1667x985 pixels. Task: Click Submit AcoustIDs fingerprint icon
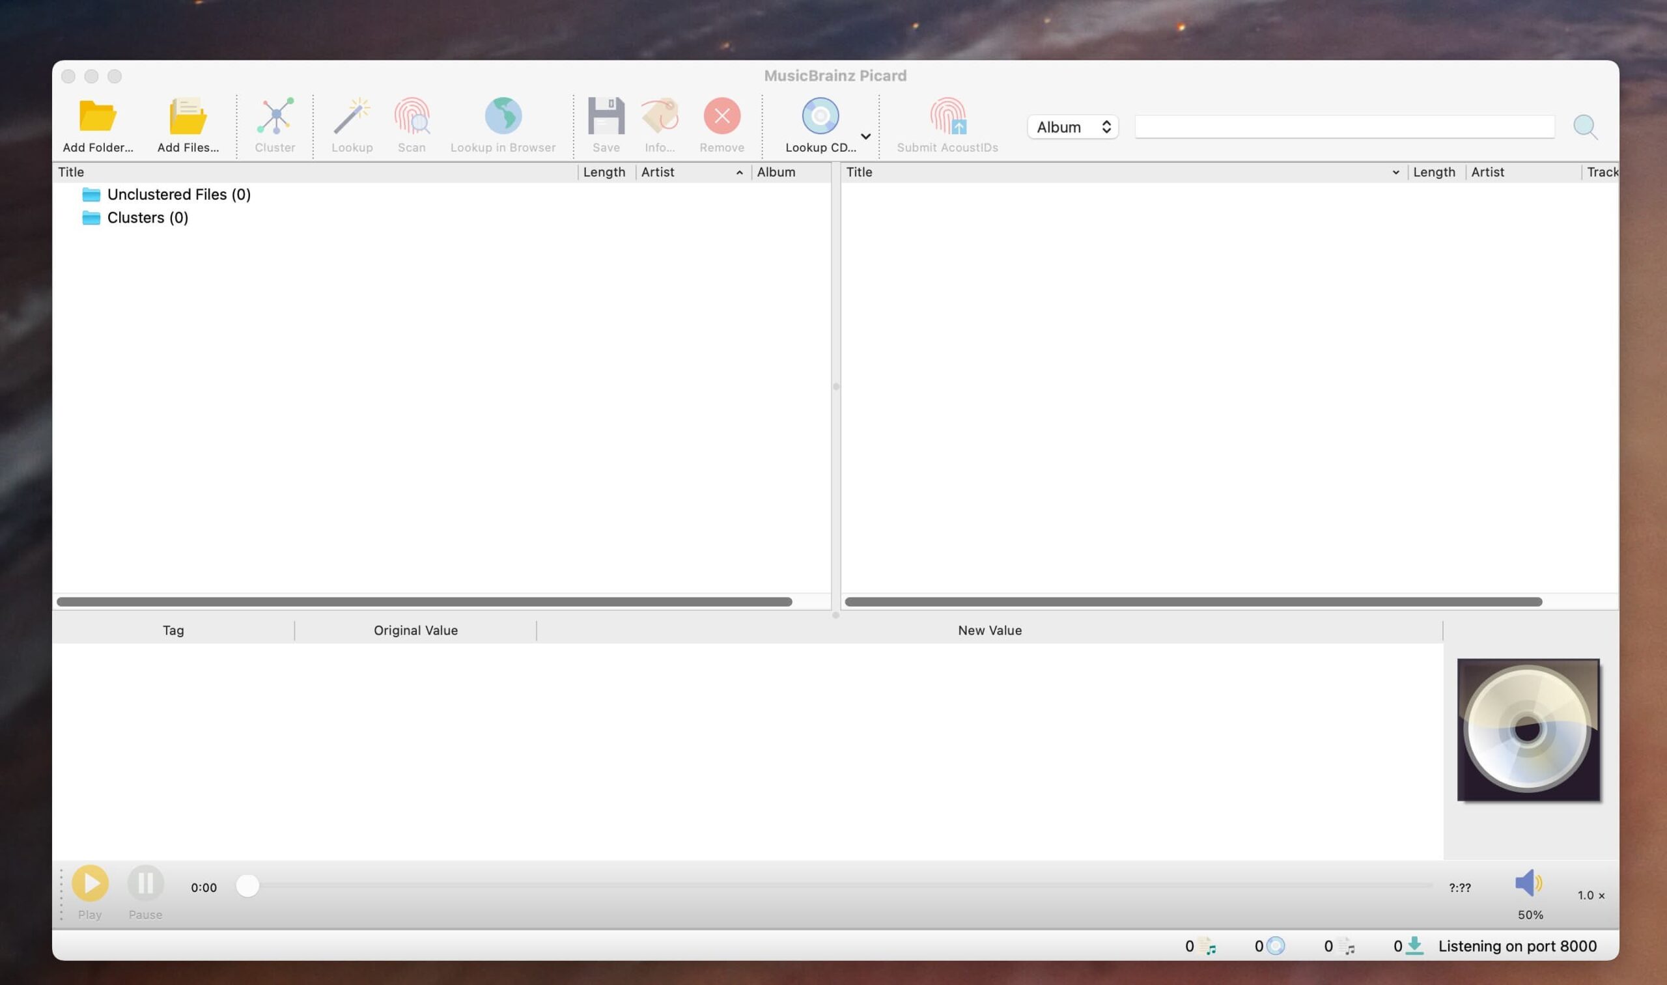947,116
